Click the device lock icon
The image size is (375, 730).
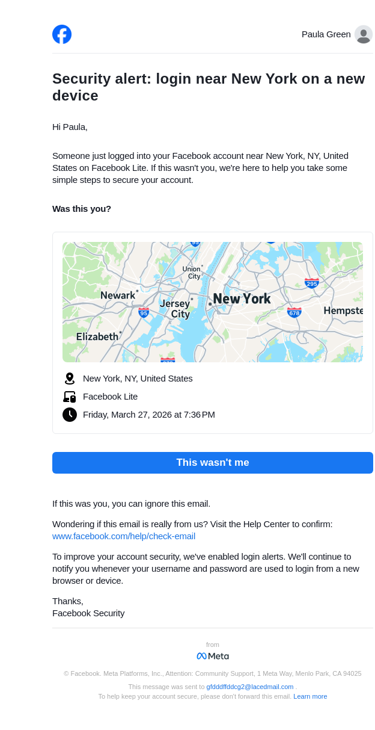click(x=70, y=397)
